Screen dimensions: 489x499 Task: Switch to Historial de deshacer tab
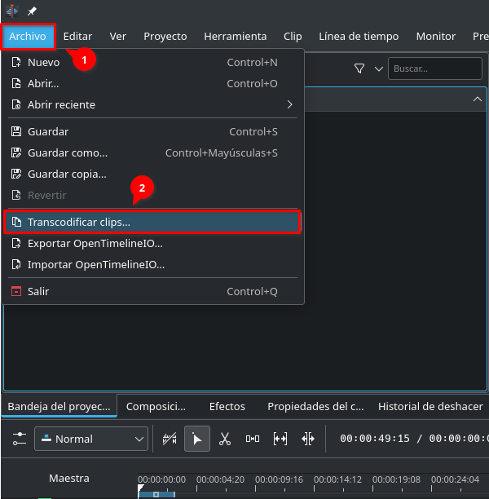click(430, 406)
